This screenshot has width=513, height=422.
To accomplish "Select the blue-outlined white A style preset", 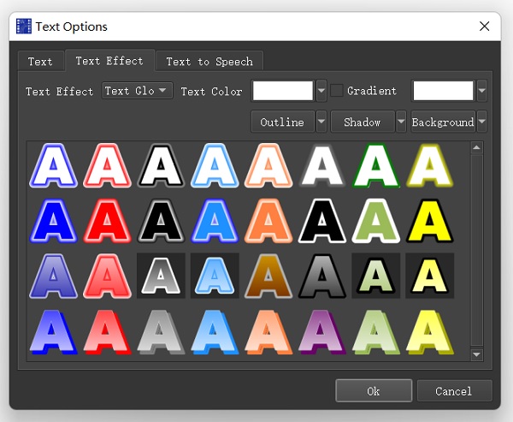I will [53, 165].
